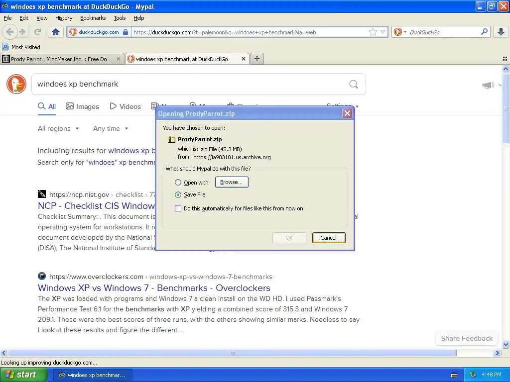
Task: Click the horizontal scrollbar right arrow
Action: pyautogui.click(x=497, y=353)
